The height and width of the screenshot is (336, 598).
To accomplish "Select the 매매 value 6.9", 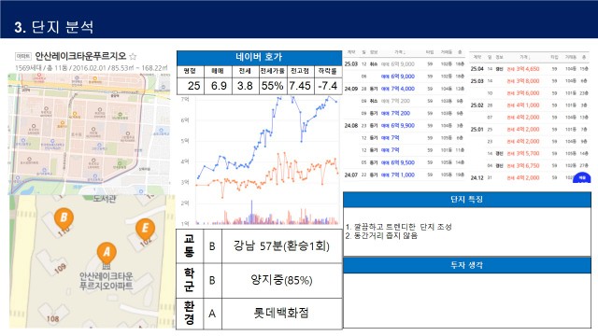I will 219,86.
